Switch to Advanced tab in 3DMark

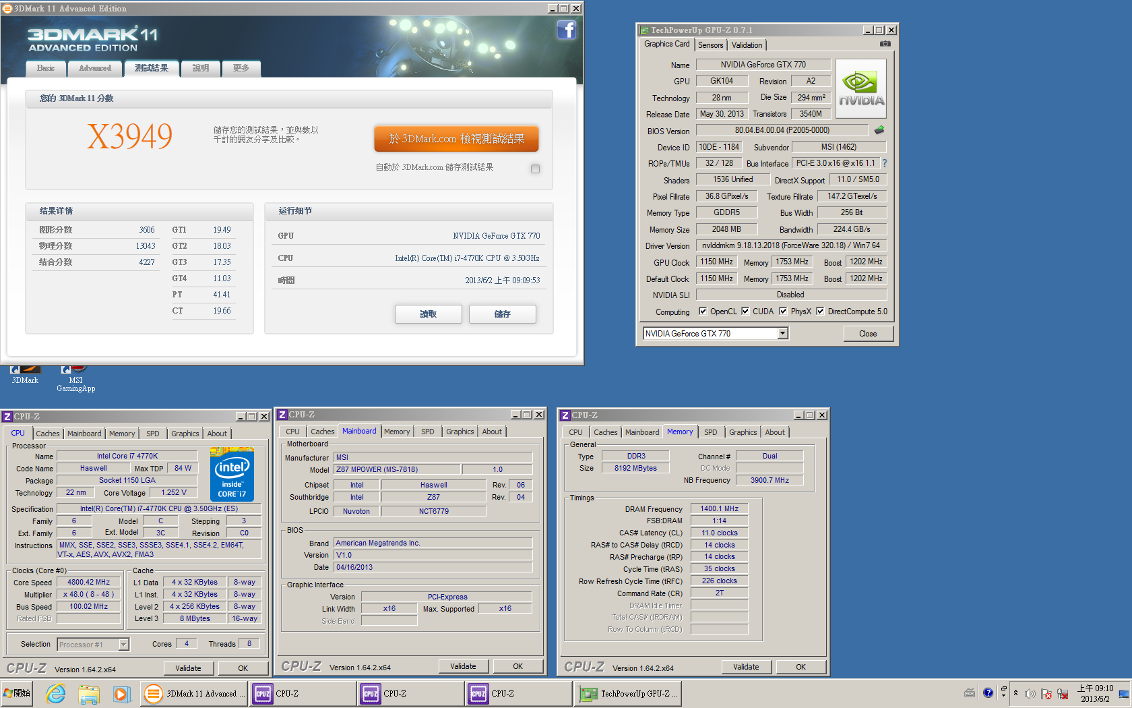point(95,68)
